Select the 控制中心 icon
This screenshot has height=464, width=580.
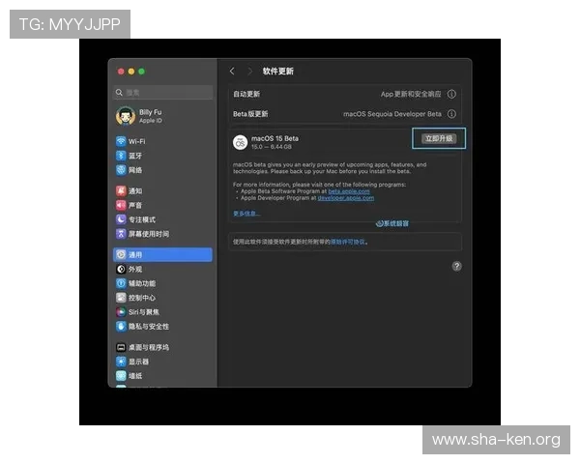[x=121, y=298]
